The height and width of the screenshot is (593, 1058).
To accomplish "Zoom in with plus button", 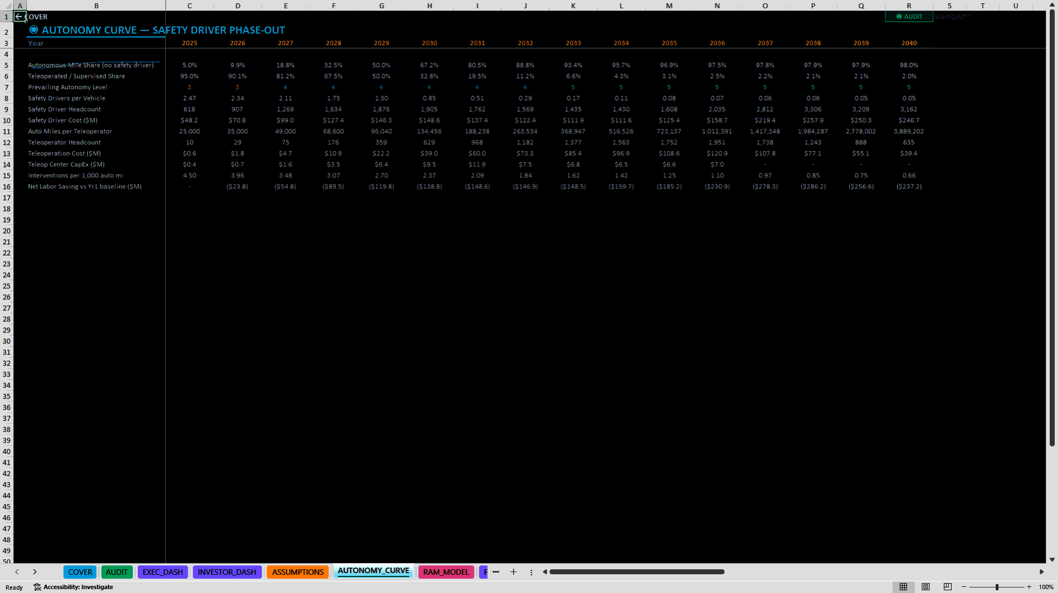I will pos(1029,587).
